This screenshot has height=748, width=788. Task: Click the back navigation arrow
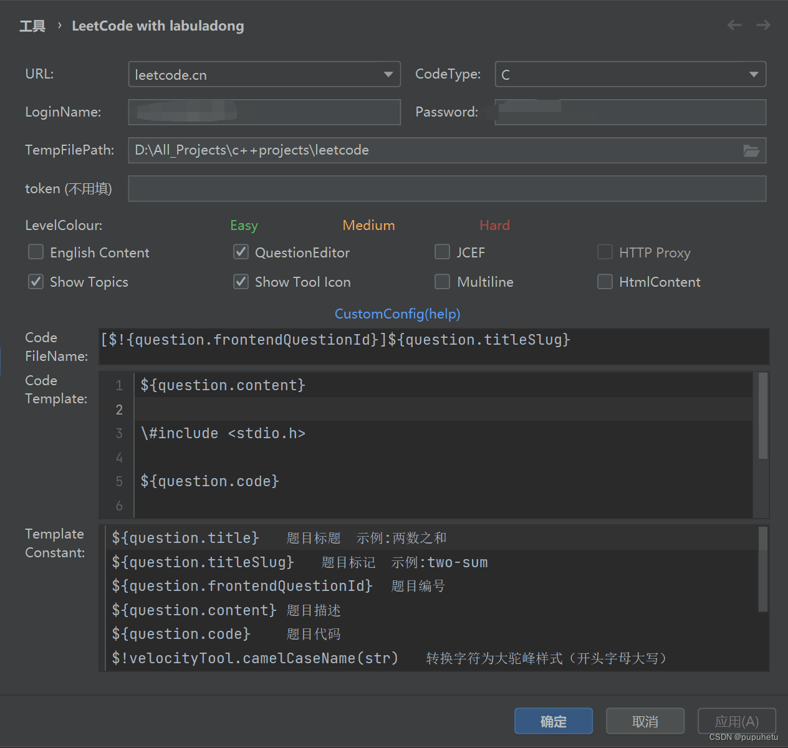734,25
